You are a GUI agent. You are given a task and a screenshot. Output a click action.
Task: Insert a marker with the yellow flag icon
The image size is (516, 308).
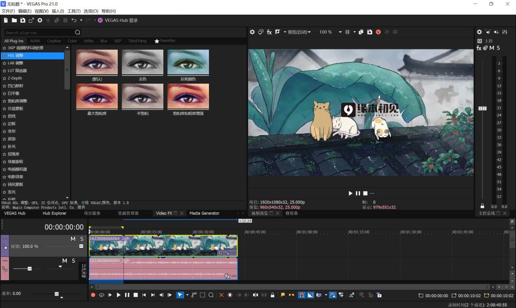(x=283, y=295)
